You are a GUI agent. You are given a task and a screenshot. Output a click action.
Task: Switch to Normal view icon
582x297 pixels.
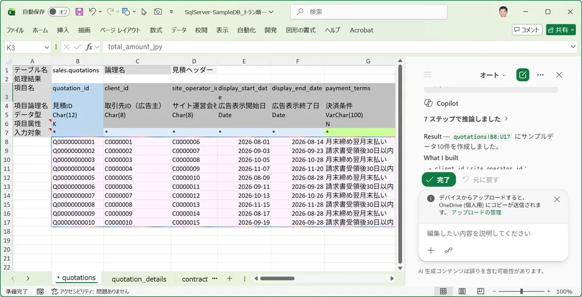pyautogui.click(x=443, y=291)
